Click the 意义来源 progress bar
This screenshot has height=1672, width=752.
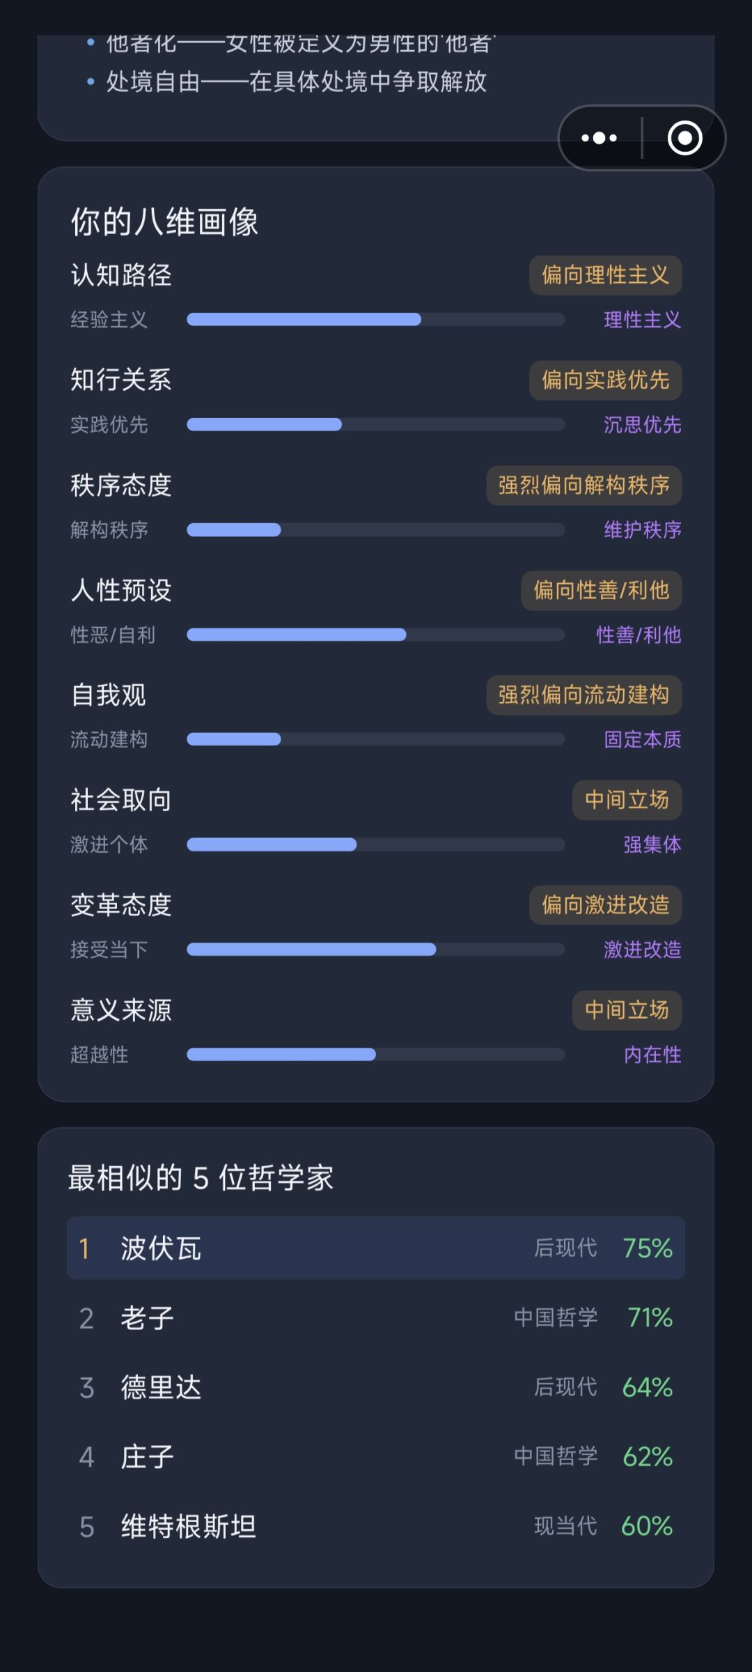[376, 1055]
